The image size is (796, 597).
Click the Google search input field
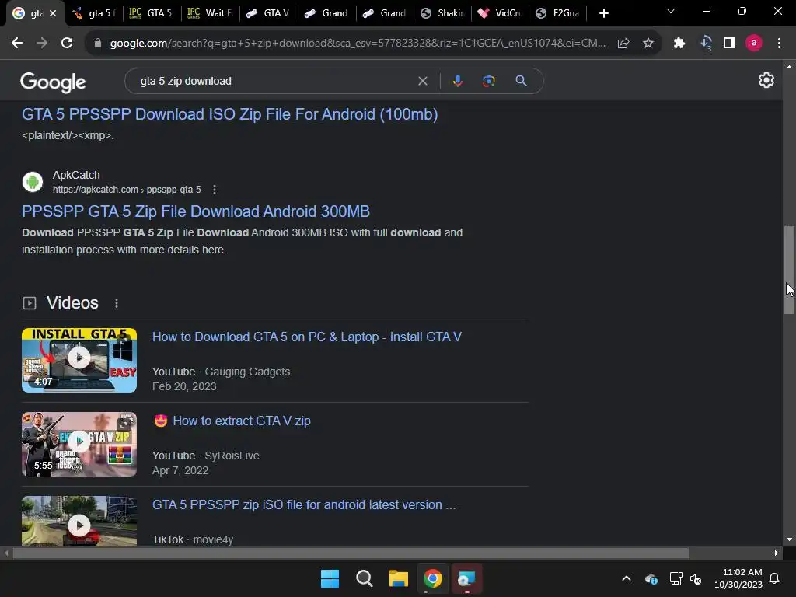click(274, 81)
